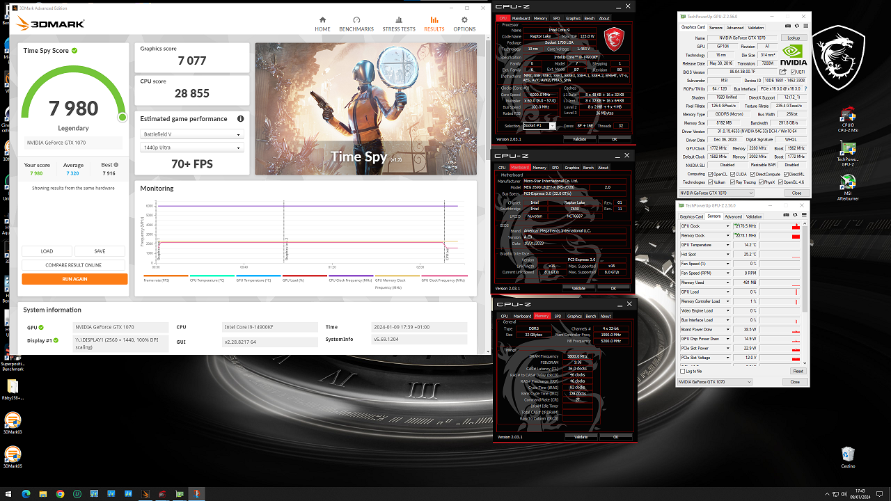Viewport: 891px width, 501px height.
Task: Go to 3DMark BENCHMARKS section
Action: coord(356,24)
